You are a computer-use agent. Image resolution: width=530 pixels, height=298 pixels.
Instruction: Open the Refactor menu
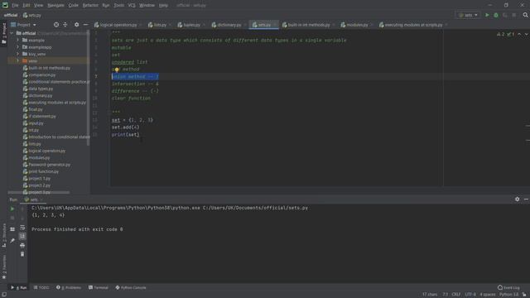[x=90, y=5]
